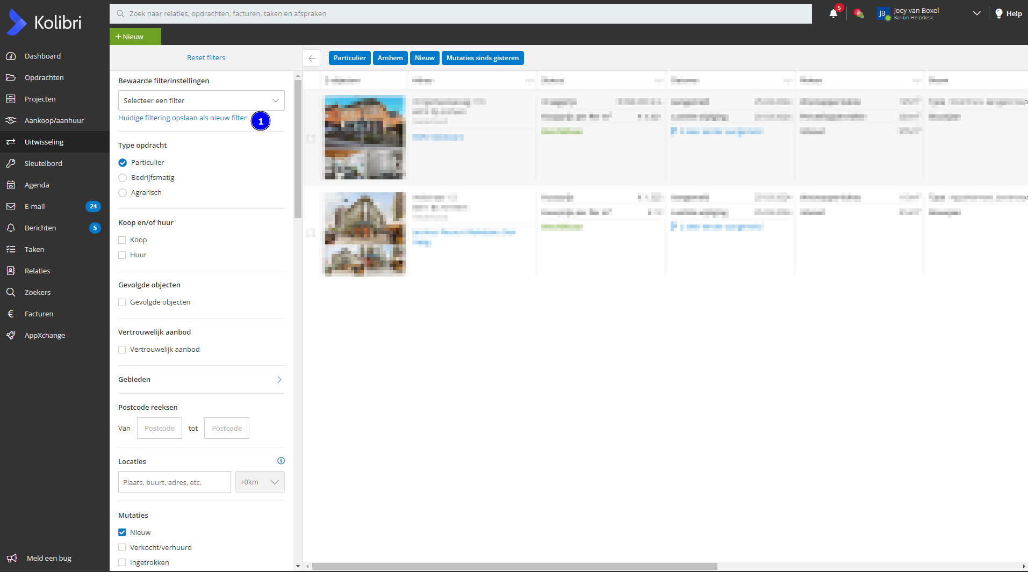Viewport: 1028px width, 572px height.
Task: Check the Ingetrokken checkbox
Action: [x=122, y=563]
